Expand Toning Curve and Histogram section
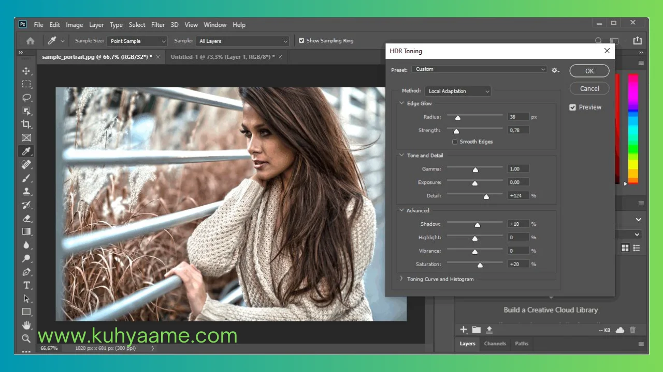This screenshot has width=663, height=372. [401, 278]
